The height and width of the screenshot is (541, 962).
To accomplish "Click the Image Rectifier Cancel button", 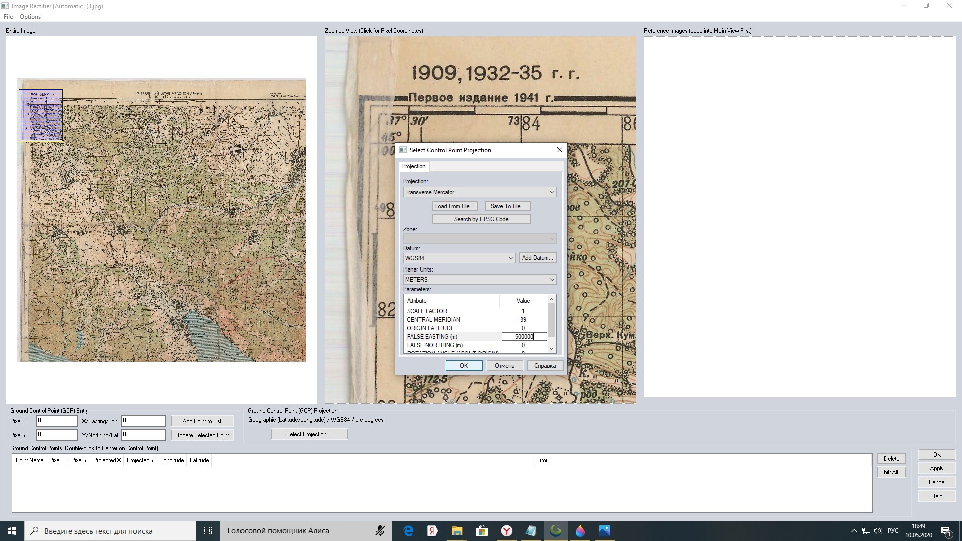I will click(937, 483).
